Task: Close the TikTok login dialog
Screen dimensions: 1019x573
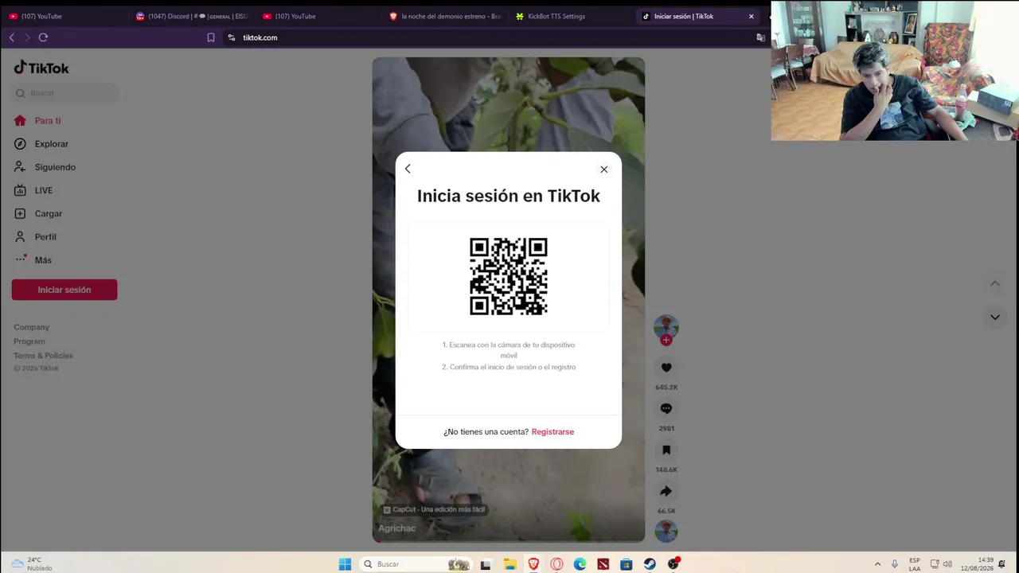Action: coord(604,170)
